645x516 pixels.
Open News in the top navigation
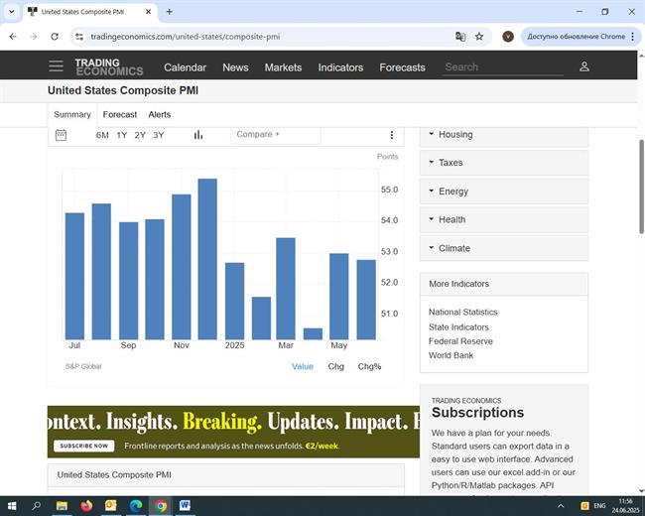[x=235, y=67]
